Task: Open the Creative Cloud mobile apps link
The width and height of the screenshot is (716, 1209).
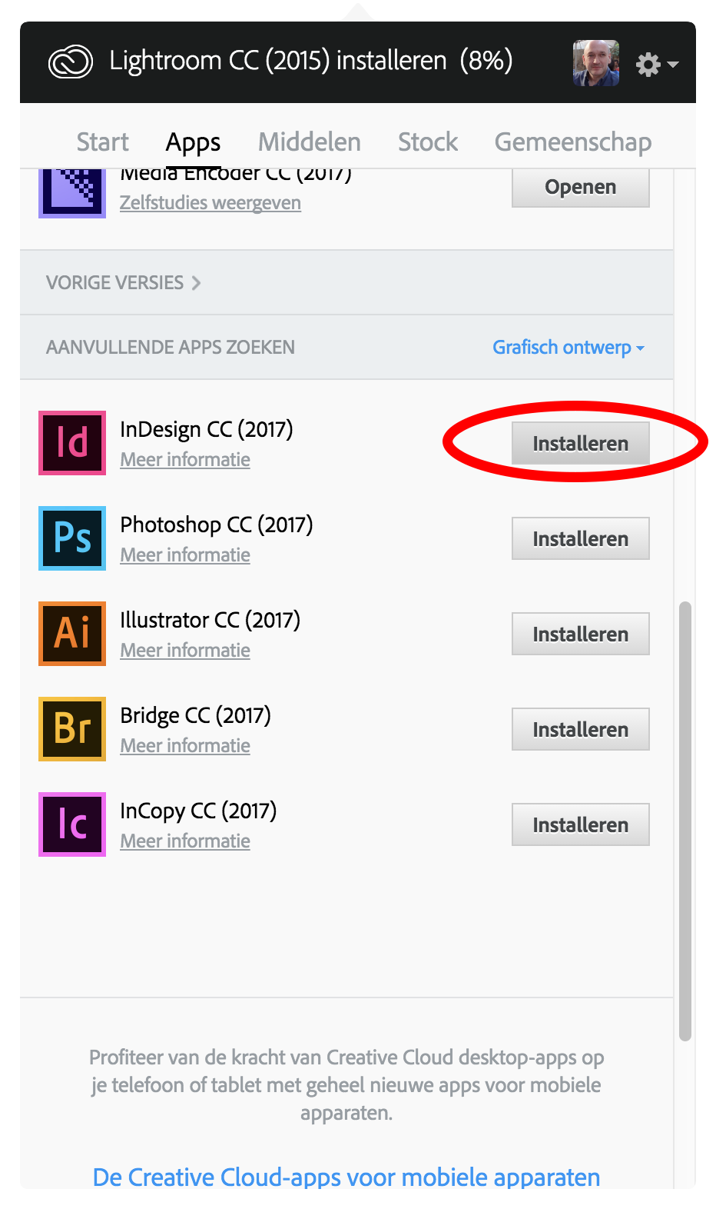Action: (x=346, y=1177)
